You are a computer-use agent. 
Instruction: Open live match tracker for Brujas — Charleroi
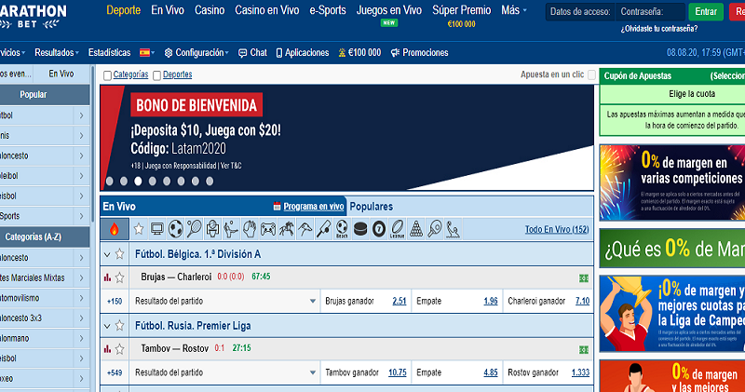coord(584,278)
